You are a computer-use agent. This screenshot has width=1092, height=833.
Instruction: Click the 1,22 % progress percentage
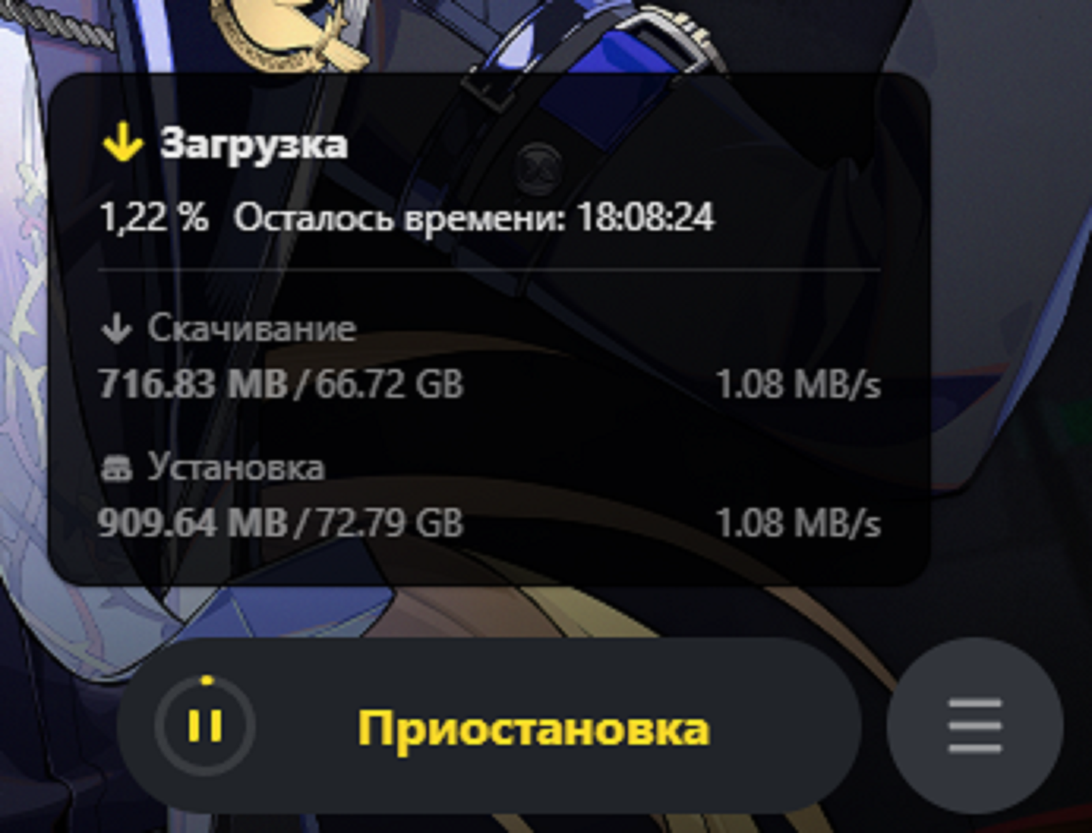(154, 218)
